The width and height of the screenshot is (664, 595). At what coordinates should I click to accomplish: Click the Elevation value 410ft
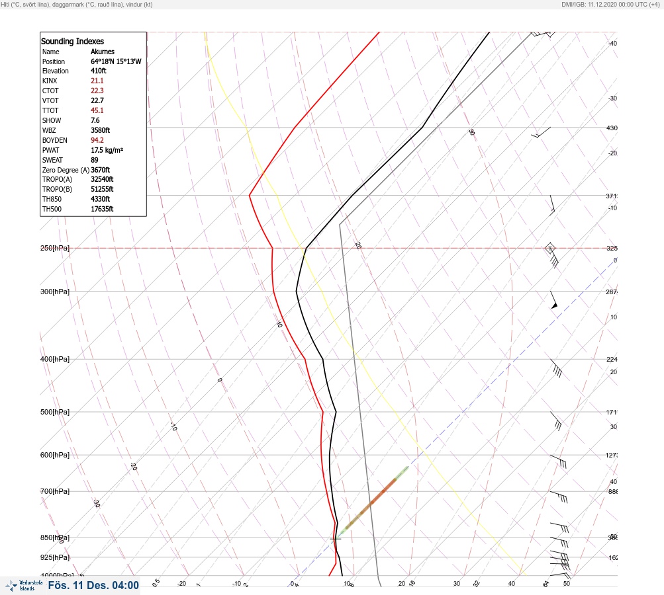[98, 71]
